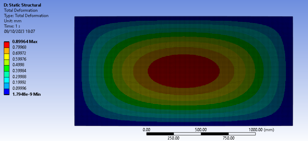Click the 0.00 ruler label
The width and height of the screenshot is (308, 141).
pyautogui.click(x=146, y=129)
